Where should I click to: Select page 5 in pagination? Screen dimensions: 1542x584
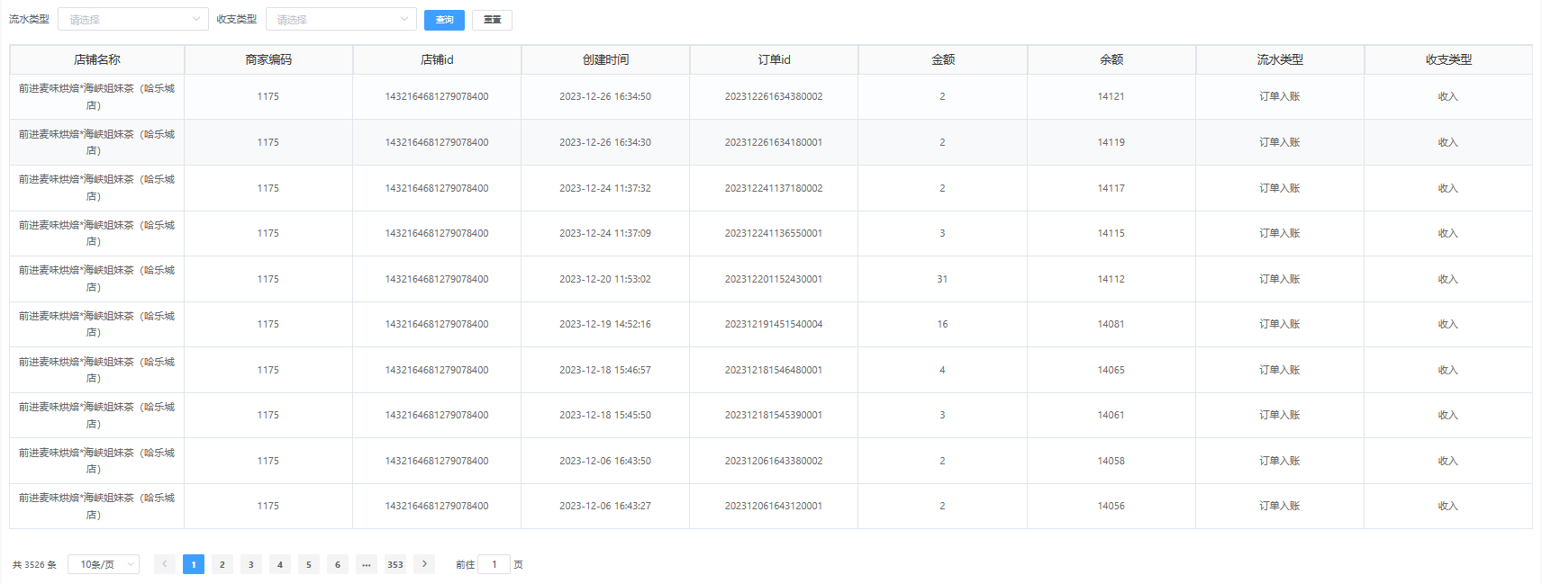[309, 564]
